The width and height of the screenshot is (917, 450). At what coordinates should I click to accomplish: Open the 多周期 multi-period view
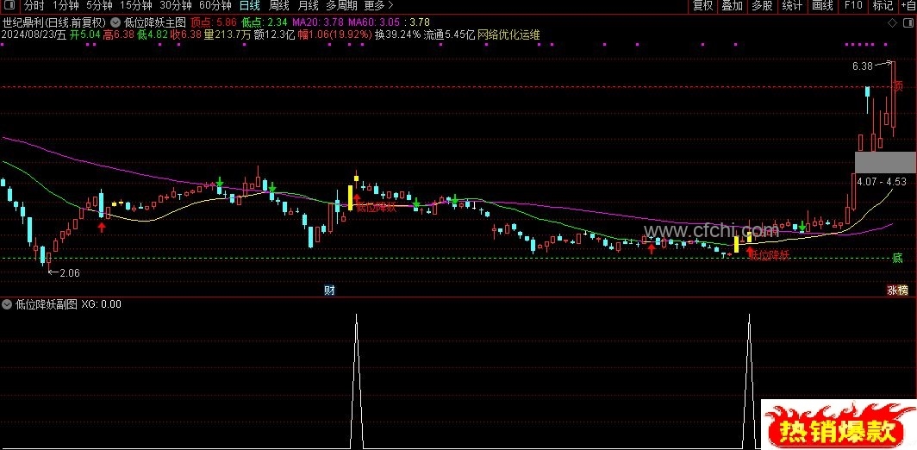pos(341,6)
